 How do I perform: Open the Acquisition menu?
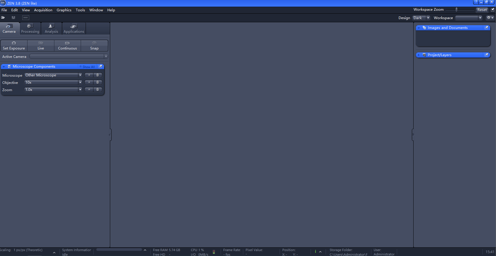[x=43, y=10]
